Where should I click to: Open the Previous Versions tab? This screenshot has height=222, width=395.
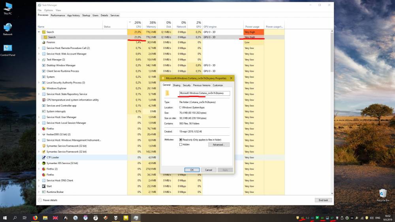tap(201, 86)
